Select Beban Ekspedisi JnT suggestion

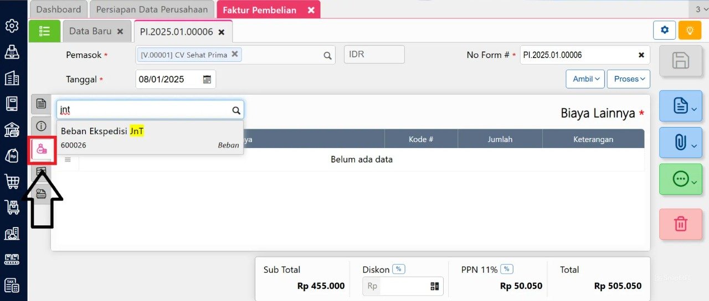coord(150,138)
